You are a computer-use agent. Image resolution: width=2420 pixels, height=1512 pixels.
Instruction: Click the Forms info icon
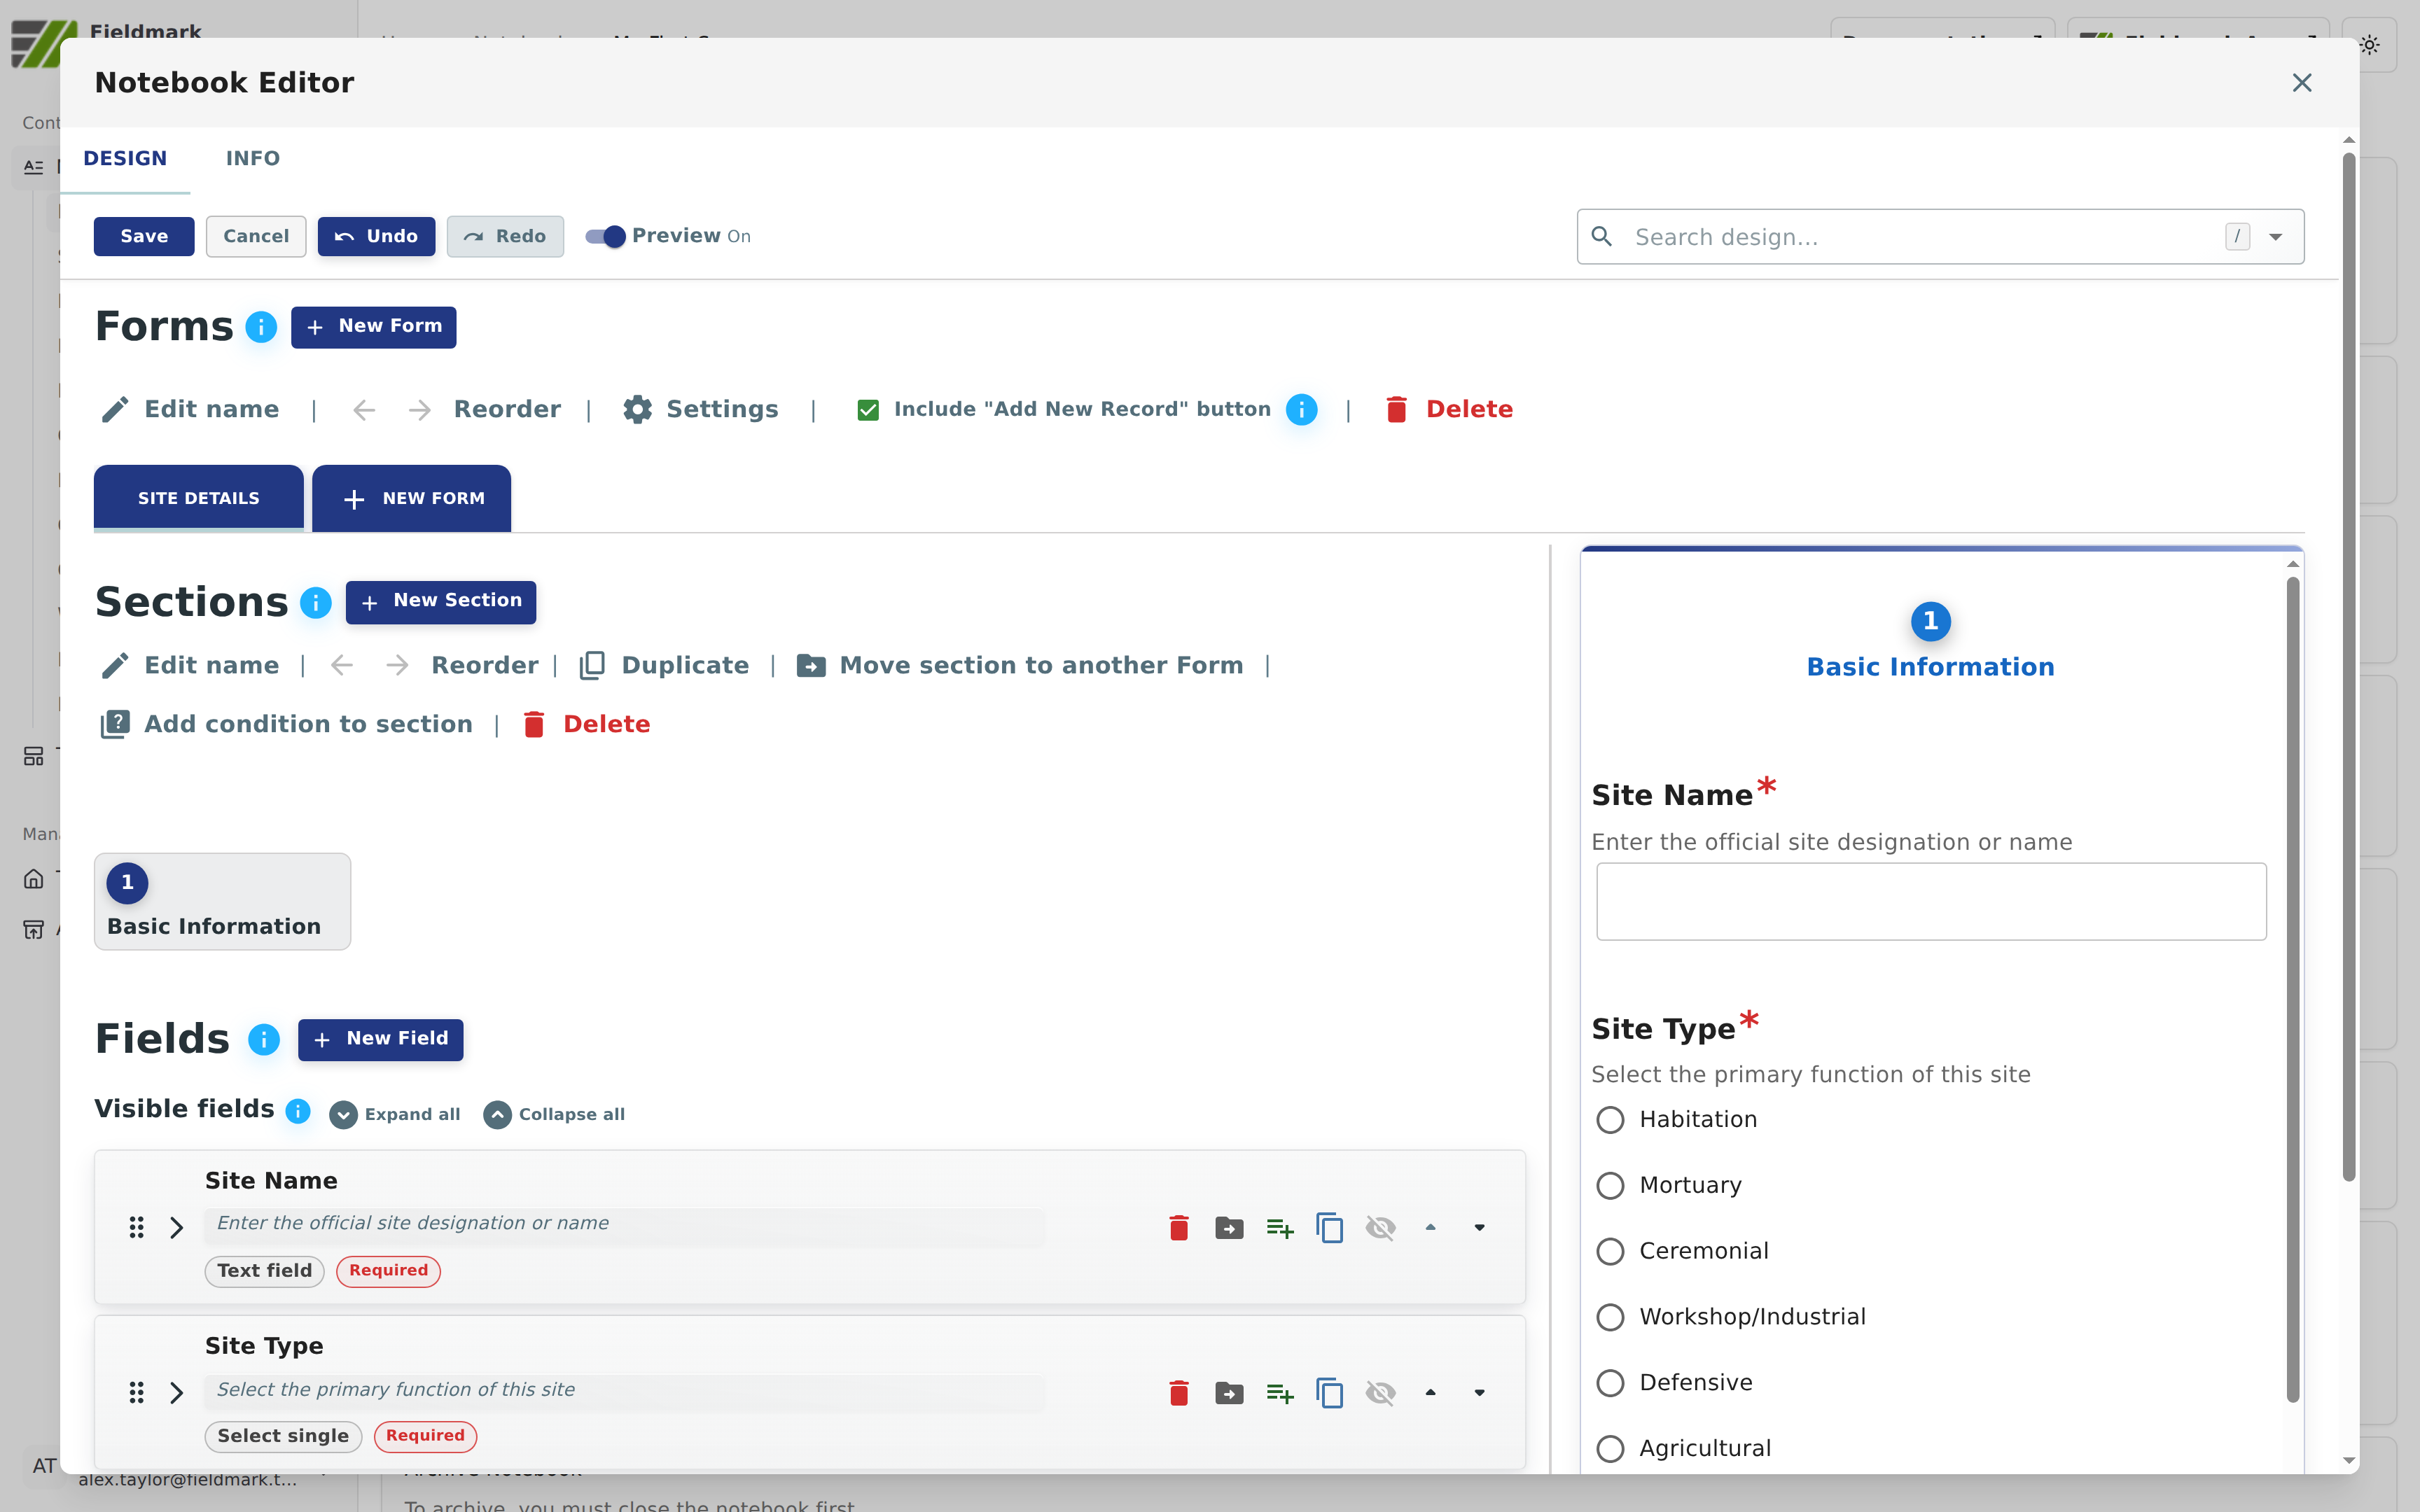(x=261, y=327)
